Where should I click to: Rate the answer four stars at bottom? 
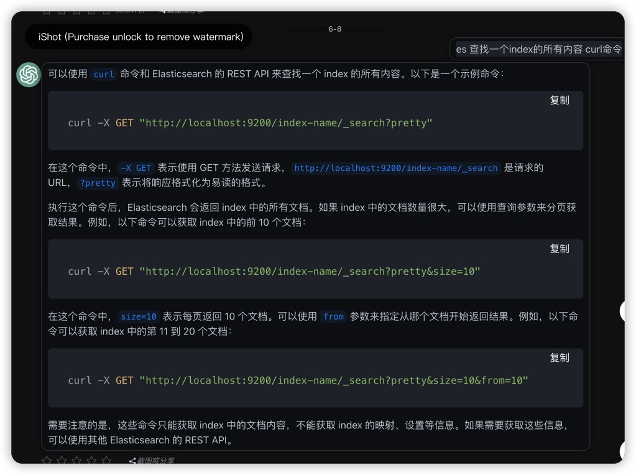tap(91, 461)
